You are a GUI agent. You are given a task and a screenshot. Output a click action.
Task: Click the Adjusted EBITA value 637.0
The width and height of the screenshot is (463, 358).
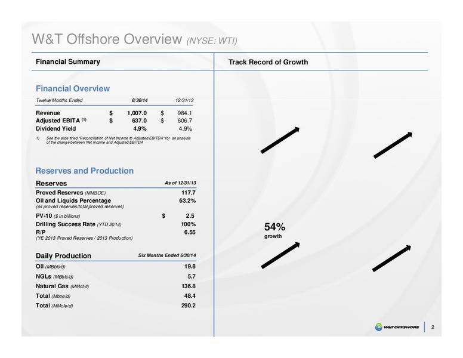[140, 121]
